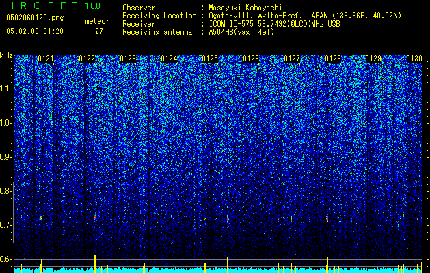Click the date stamp 05.02.06 01:20

[35, 31]
